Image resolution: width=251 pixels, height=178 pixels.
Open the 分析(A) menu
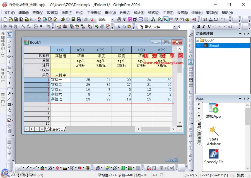pyautogui.click(x=125, y=13)
